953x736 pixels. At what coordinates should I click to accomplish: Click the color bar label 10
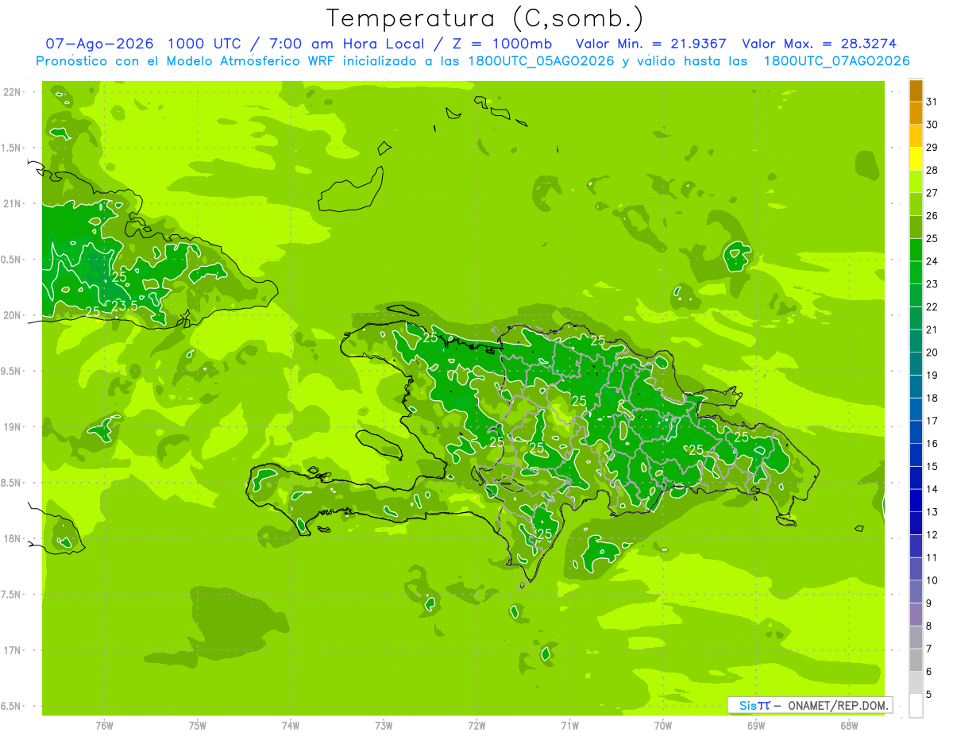932,580
